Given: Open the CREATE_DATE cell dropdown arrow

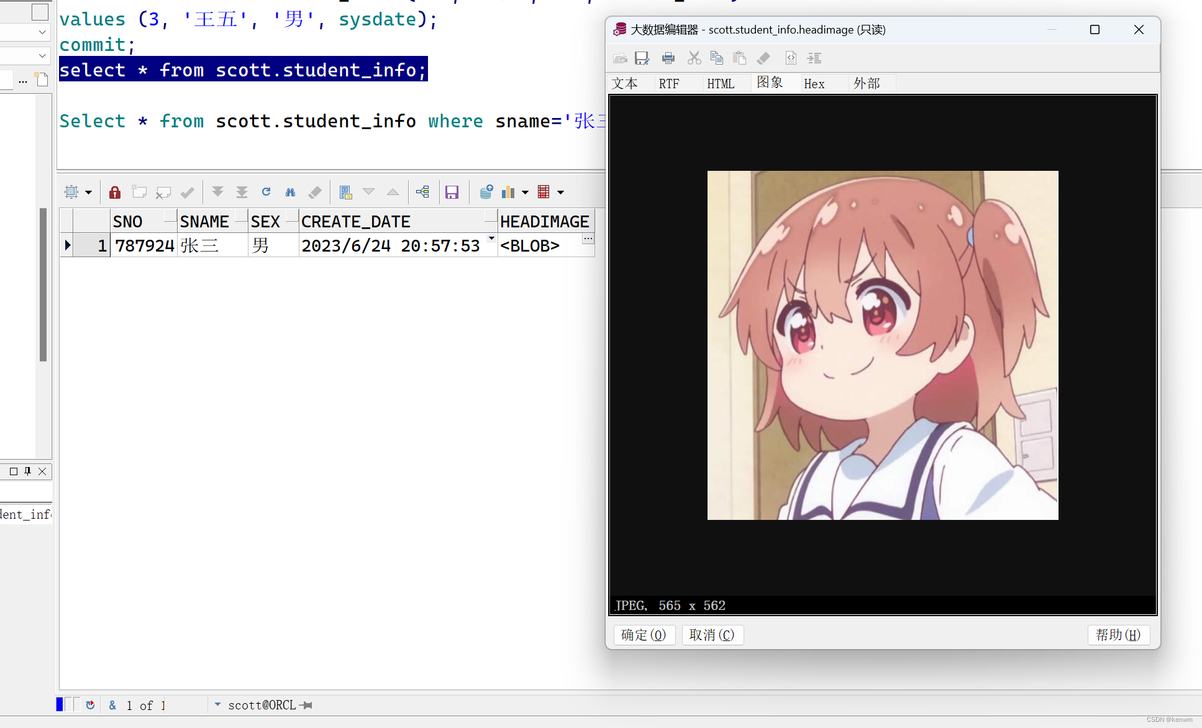Looking at the screenshot, I should pyautogui.click(x=491, y=239).
